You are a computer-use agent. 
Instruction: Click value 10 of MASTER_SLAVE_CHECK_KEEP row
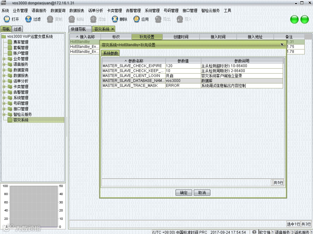pyautogui.click(x=183, y=71)
